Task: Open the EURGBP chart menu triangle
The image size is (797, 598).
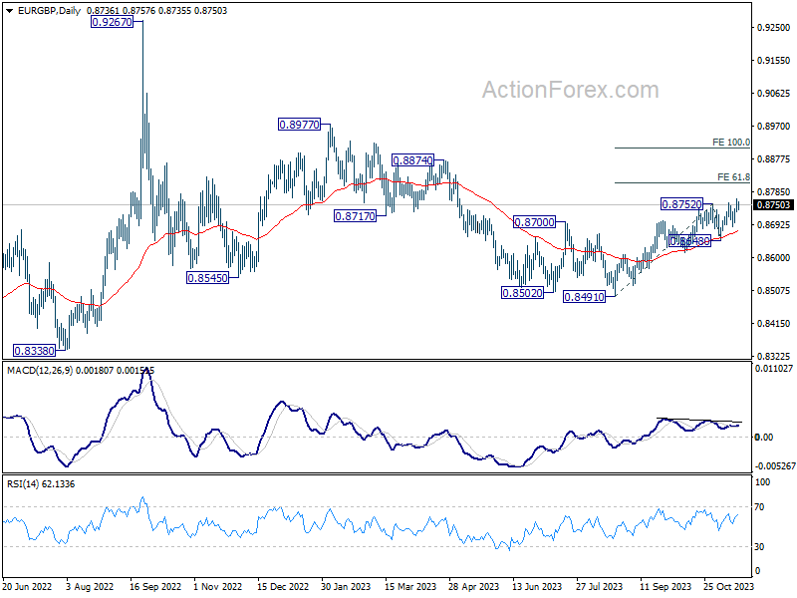Action: click(10, 11)
